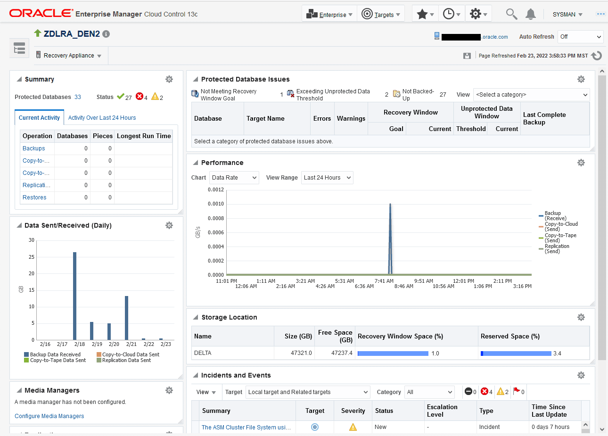The height and width of the screenshot is (436, 608).
Task: Collapse the Protected Database Issues panel
Action: pyautogui.click(x=196, y=79)
